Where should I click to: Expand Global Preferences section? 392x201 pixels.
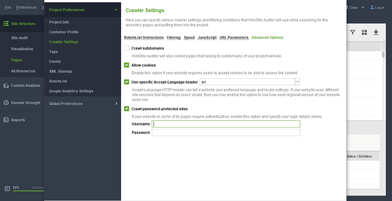116,103
